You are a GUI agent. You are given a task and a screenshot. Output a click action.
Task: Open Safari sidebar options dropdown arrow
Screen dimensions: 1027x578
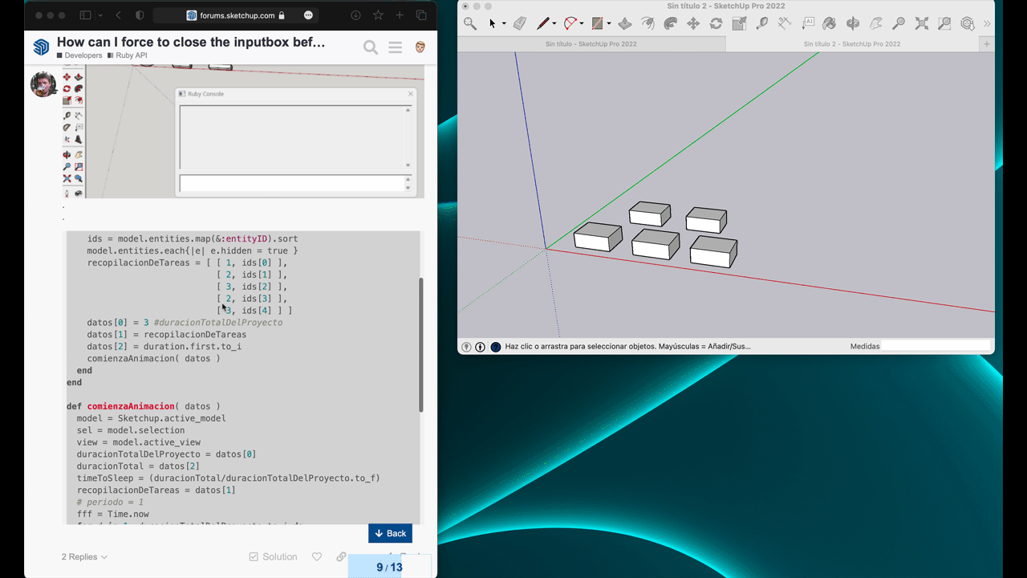coord(100,15)
